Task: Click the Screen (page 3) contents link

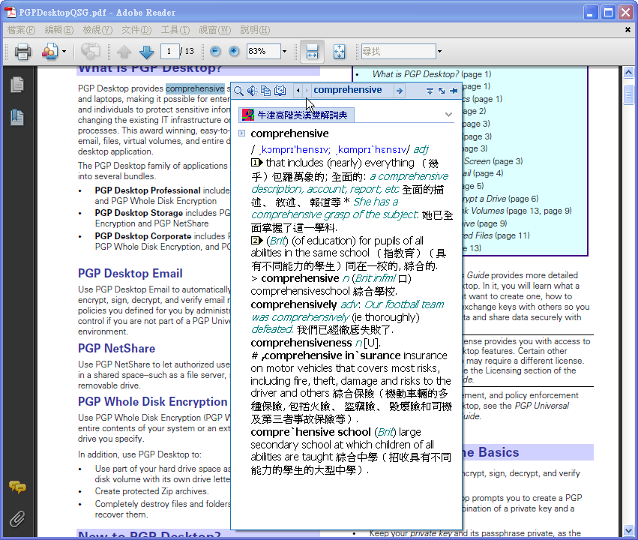Action: [x=493, y=161]
